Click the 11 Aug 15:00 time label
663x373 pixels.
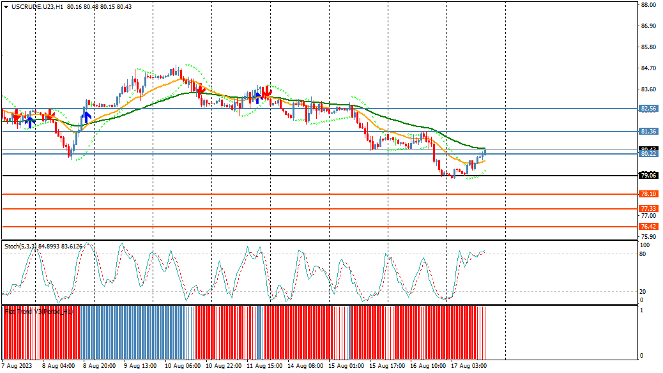[264, 366]
